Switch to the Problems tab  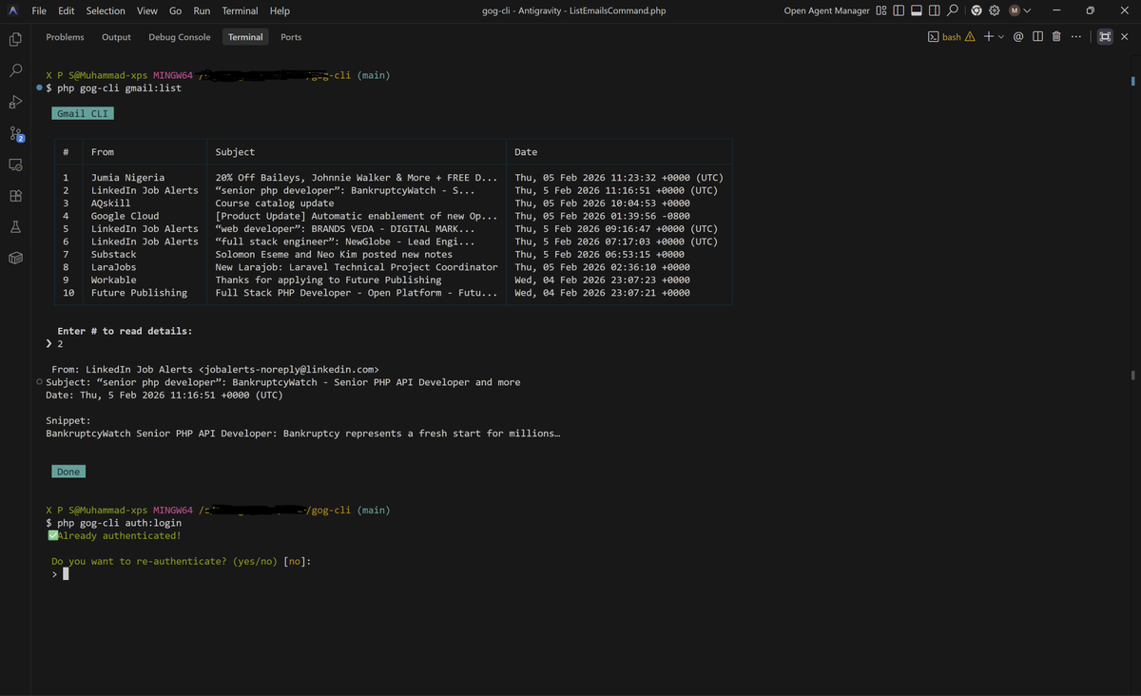coord(65,37)
